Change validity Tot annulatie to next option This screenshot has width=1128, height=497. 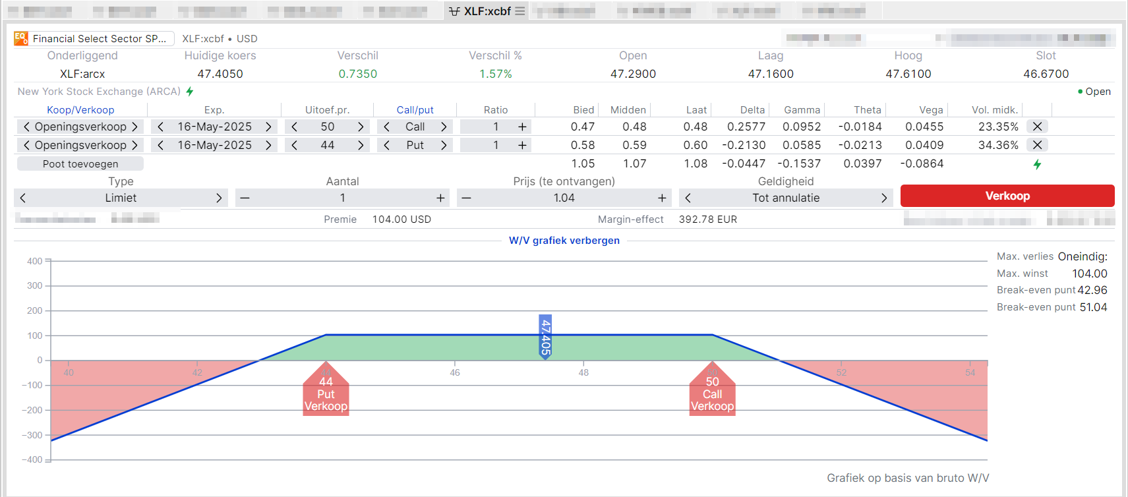[884, 198]
